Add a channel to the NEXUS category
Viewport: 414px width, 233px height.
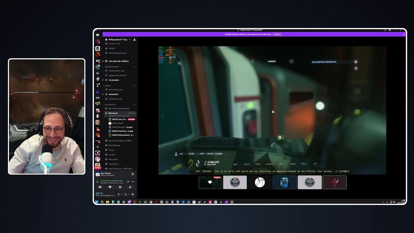pos(134,86)
